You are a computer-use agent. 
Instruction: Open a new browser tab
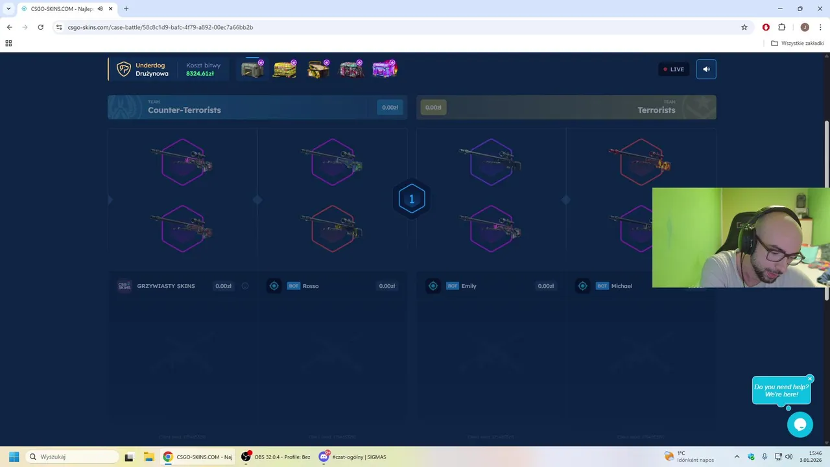tap(126, 8)
